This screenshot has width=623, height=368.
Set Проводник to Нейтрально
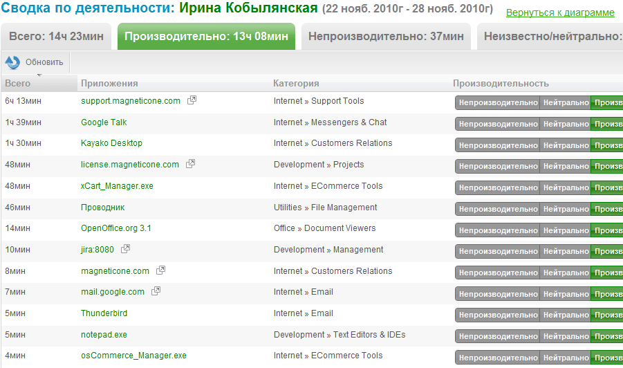tap(566, 209)
